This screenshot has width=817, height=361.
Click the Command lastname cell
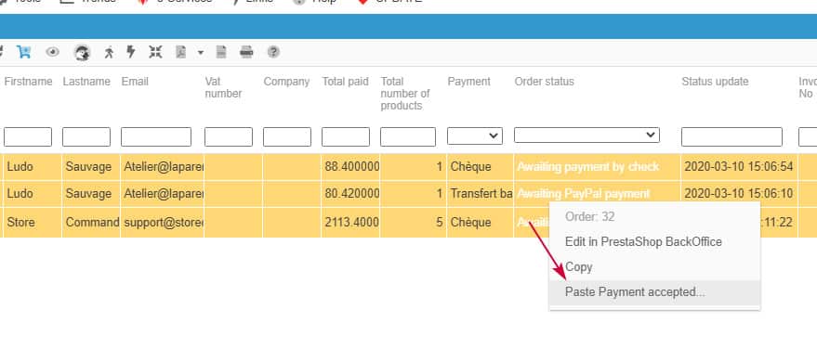[91, 223]
